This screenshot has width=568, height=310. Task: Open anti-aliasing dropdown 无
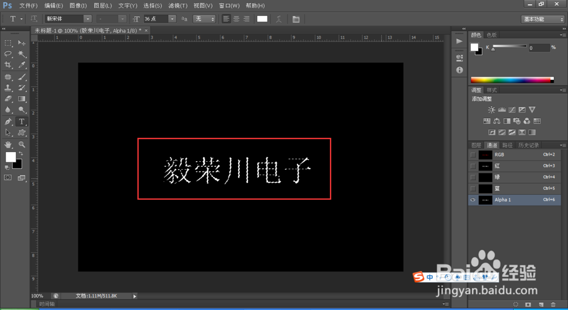pyautogui.click(x=204, y=19)
